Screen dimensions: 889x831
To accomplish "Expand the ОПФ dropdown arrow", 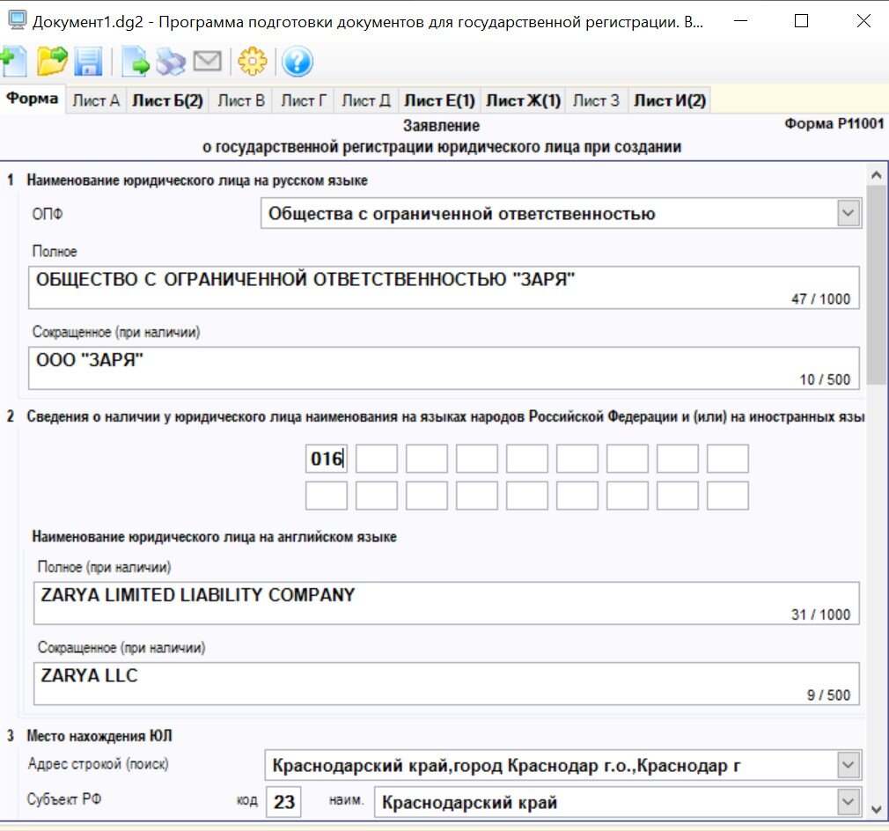I will tap(849, 214).
